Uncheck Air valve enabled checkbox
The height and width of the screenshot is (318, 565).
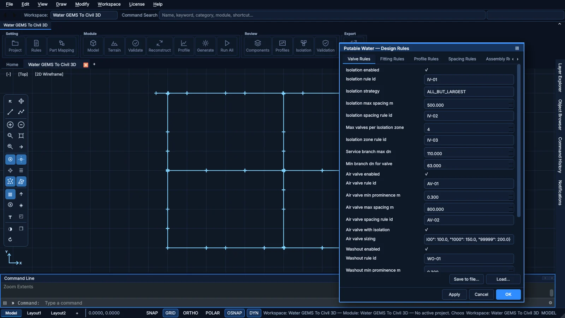[426, 174]
